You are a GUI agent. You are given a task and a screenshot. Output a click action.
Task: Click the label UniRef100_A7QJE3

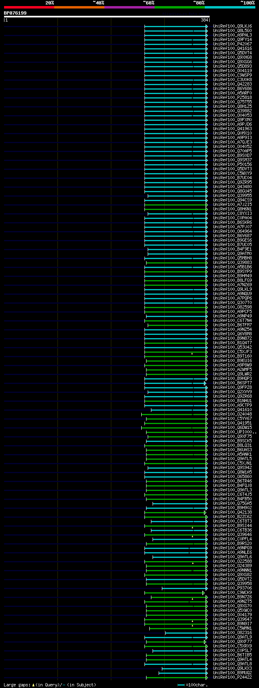(x=232, y=142)
